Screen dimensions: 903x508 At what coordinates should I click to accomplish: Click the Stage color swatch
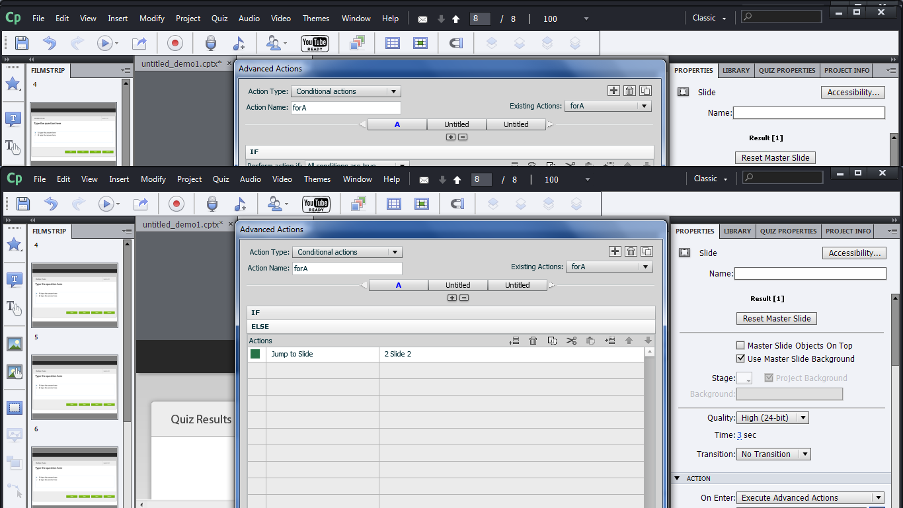[744, 378]
